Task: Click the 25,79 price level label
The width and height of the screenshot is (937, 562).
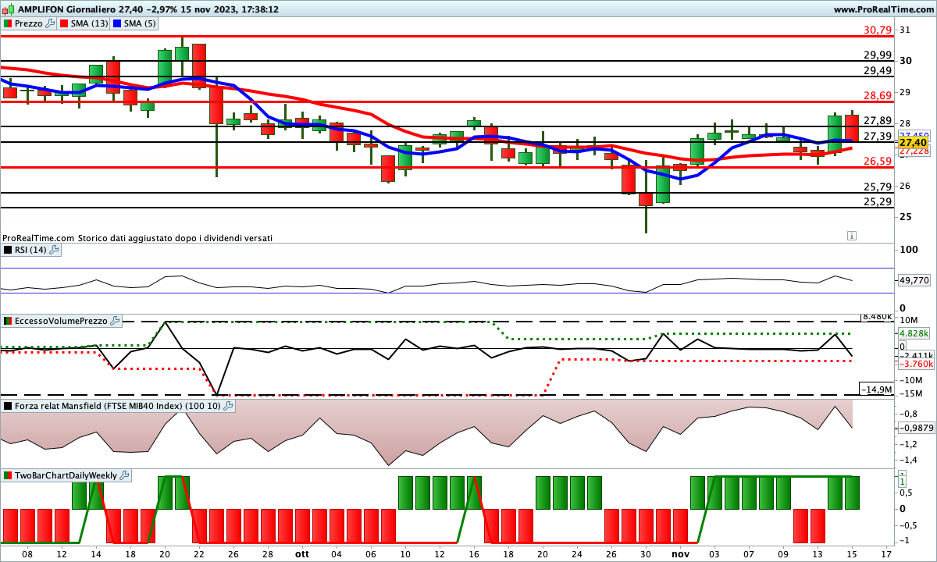Action: click(x=878, y=187)
